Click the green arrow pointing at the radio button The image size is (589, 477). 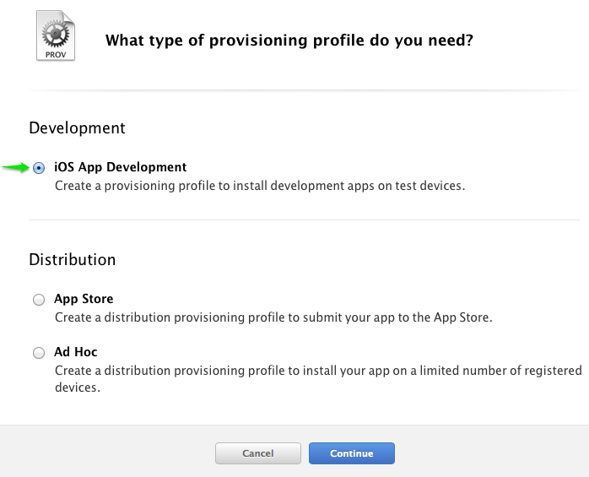[x=16, y=167]
